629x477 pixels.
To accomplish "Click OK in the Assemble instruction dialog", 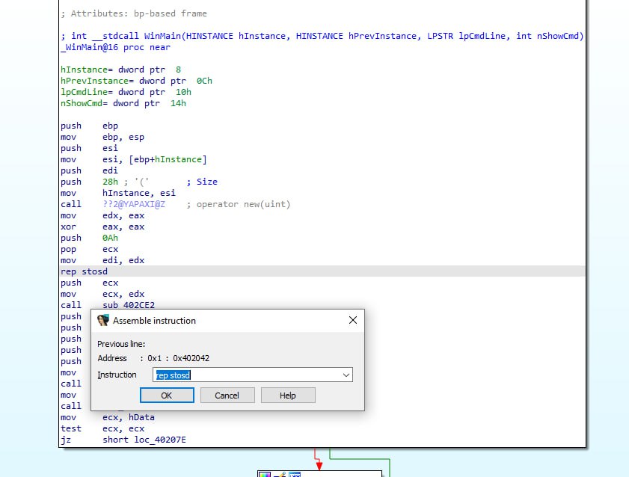I will (167, 396).
